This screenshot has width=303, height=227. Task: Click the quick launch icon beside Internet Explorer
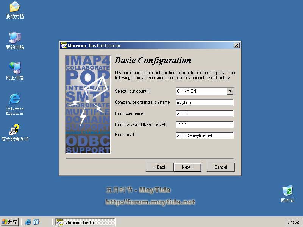pos(36,222)
